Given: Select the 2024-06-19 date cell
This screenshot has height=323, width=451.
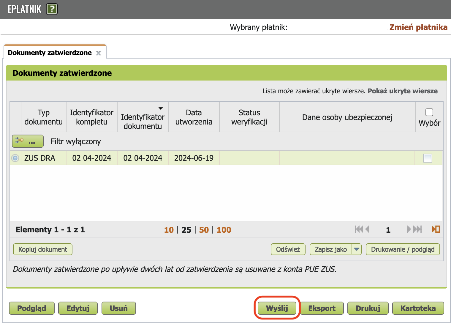Looking at the screenshot, I should [x=194, y=158].
